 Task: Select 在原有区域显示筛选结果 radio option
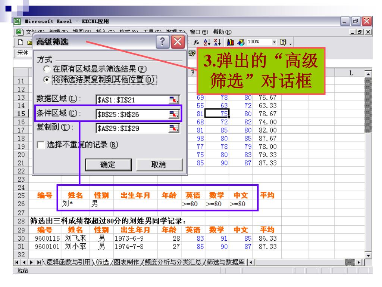coord(47,69)
